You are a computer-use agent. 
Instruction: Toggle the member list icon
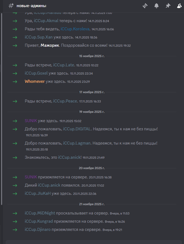click(179, 5)
